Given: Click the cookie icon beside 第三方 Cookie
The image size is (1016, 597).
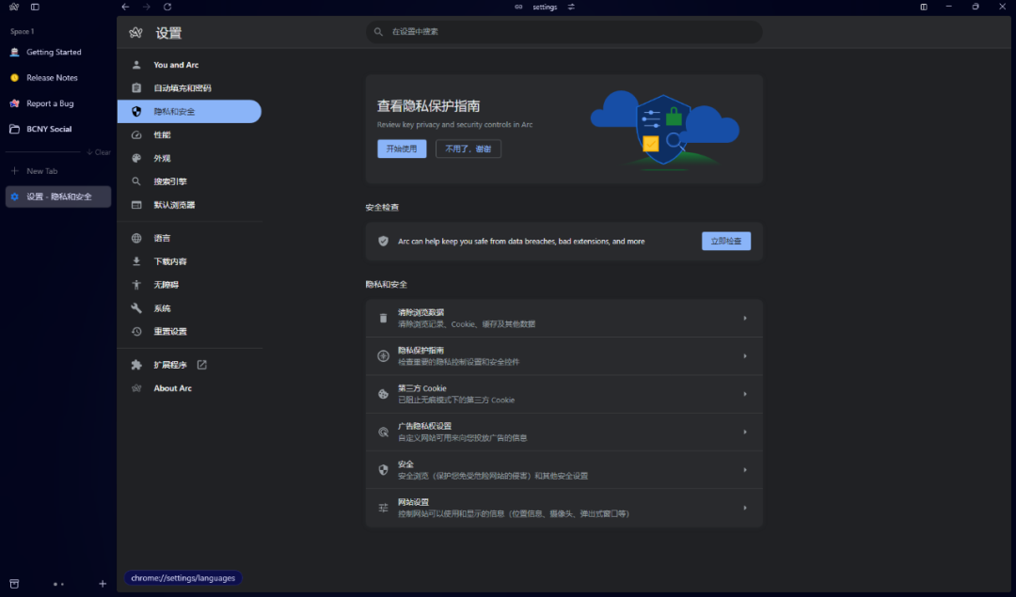Looking at the screenshot, I should coord(383,394).
